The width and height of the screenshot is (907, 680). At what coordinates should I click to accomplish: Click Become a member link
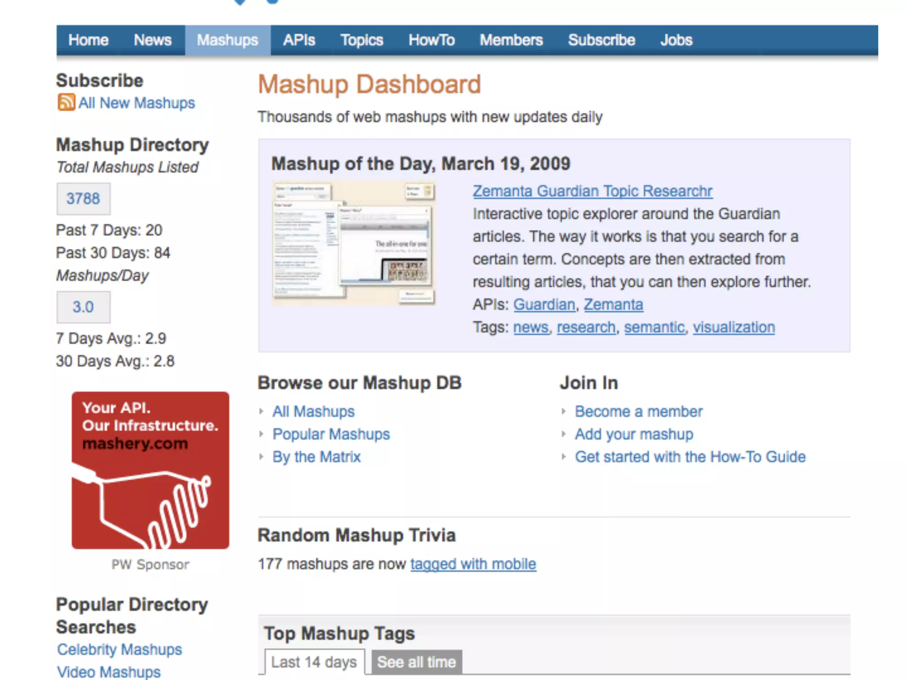[638, 411]
